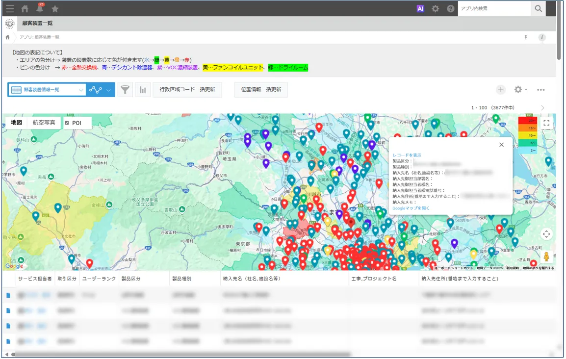Click サービス担当者 column header
This screenshot has width=566, height=359.
pos(35,279)
